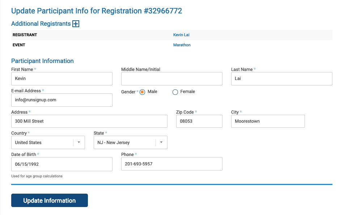The width and height of the screenshot is (340, 215).
Task: Select the Phone number field
Action: (x=171, y=164)
